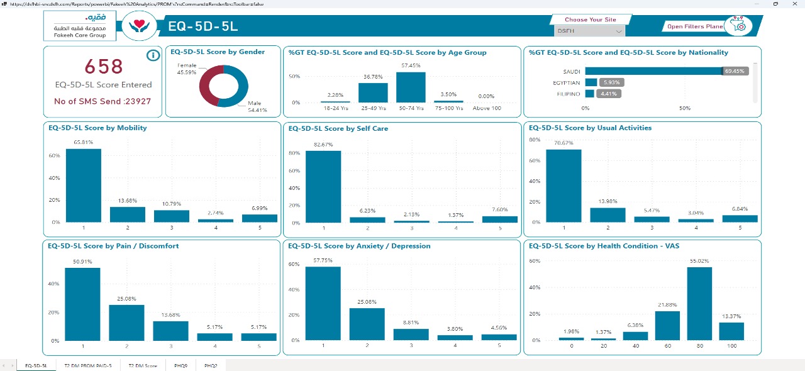The width and height of the screenshot is (805, 371).
Task: Go to the previous report tab using the left arrow
Action: pyautogui.click(x=4, y=365)
